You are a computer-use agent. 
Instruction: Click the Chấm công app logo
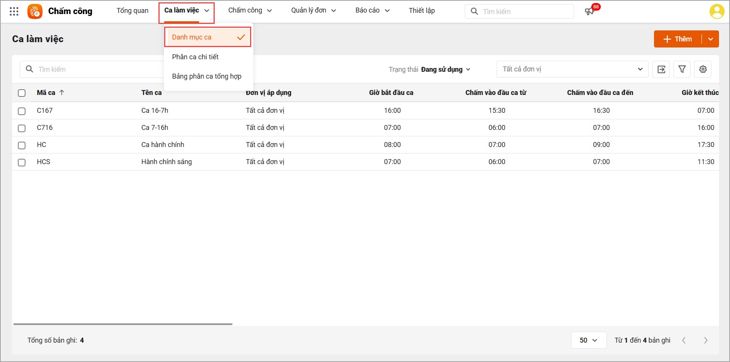pyautogui.click(x=35, y=11)
